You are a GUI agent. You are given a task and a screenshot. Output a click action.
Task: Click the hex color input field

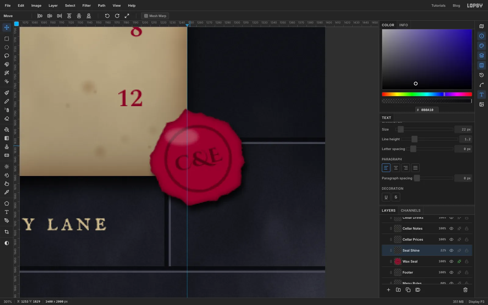point(427,110)
